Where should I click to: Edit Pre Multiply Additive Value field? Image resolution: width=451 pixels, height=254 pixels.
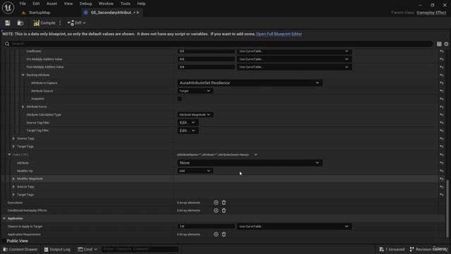206,59
